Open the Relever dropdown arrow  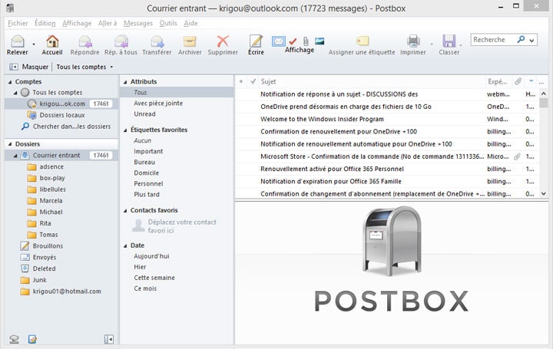[34, 44]
